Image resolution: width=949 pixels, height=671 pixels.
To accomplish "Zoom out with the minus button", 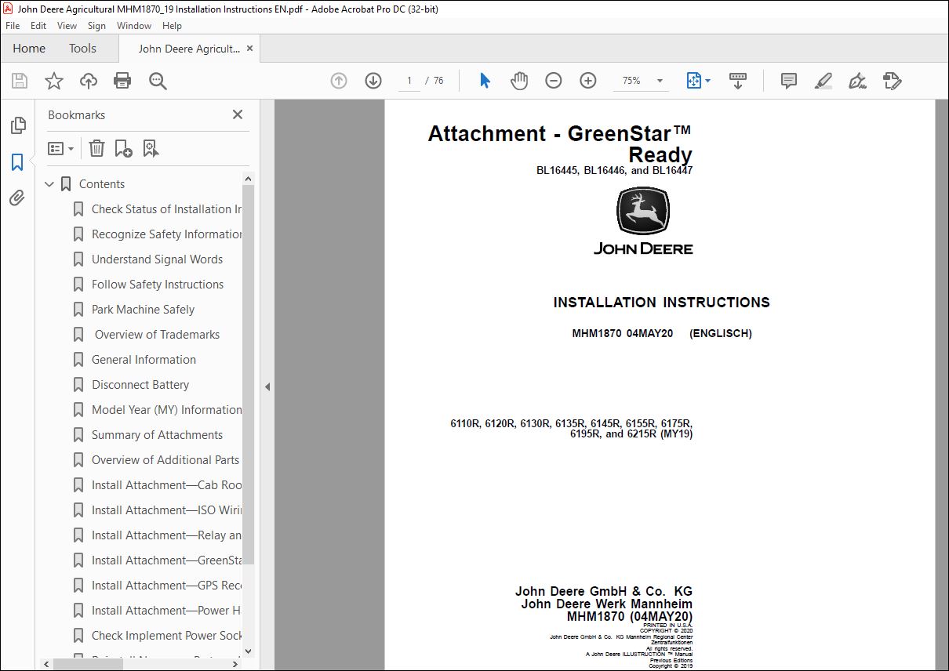I will coord(554,81).
